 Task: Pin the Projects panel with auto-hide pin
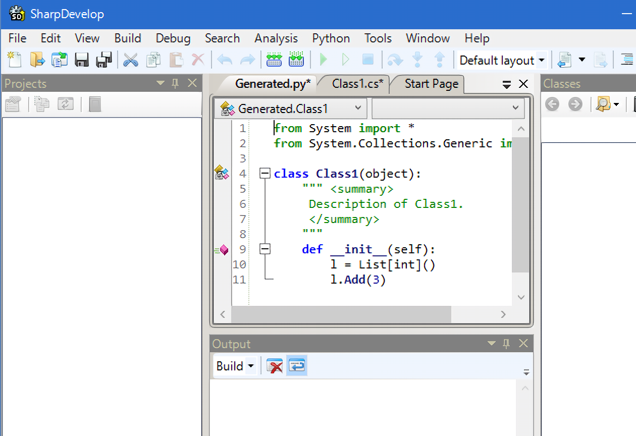[x=176, y=83]
